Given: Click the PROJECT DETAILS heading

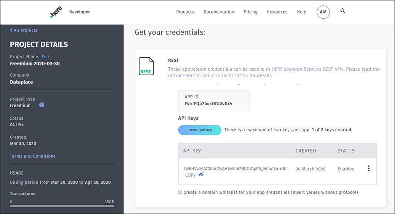Looking at the screenshot, I should 39,44.
